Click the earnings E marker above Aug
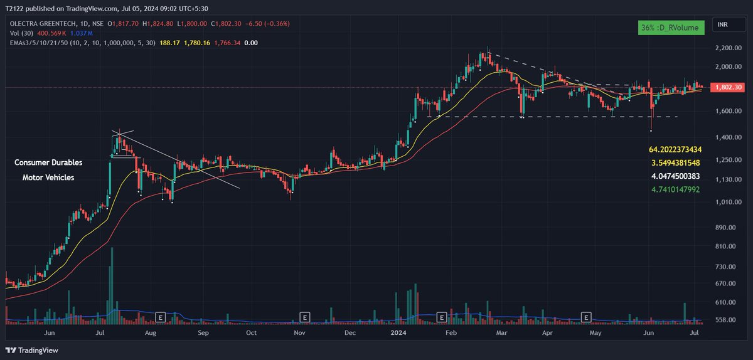The width and height of the screenshot is (753, 360). (160, 317)
